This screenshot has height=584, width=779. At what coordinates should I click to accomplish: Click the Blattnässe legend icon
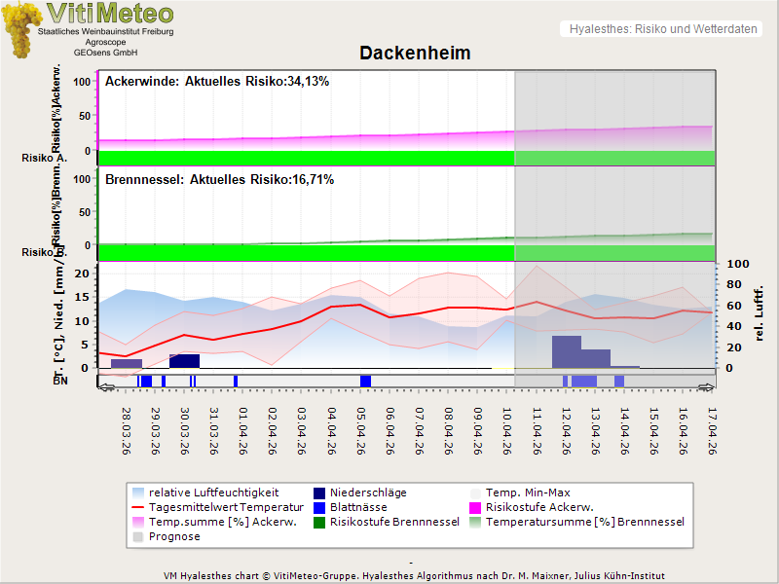319,507
